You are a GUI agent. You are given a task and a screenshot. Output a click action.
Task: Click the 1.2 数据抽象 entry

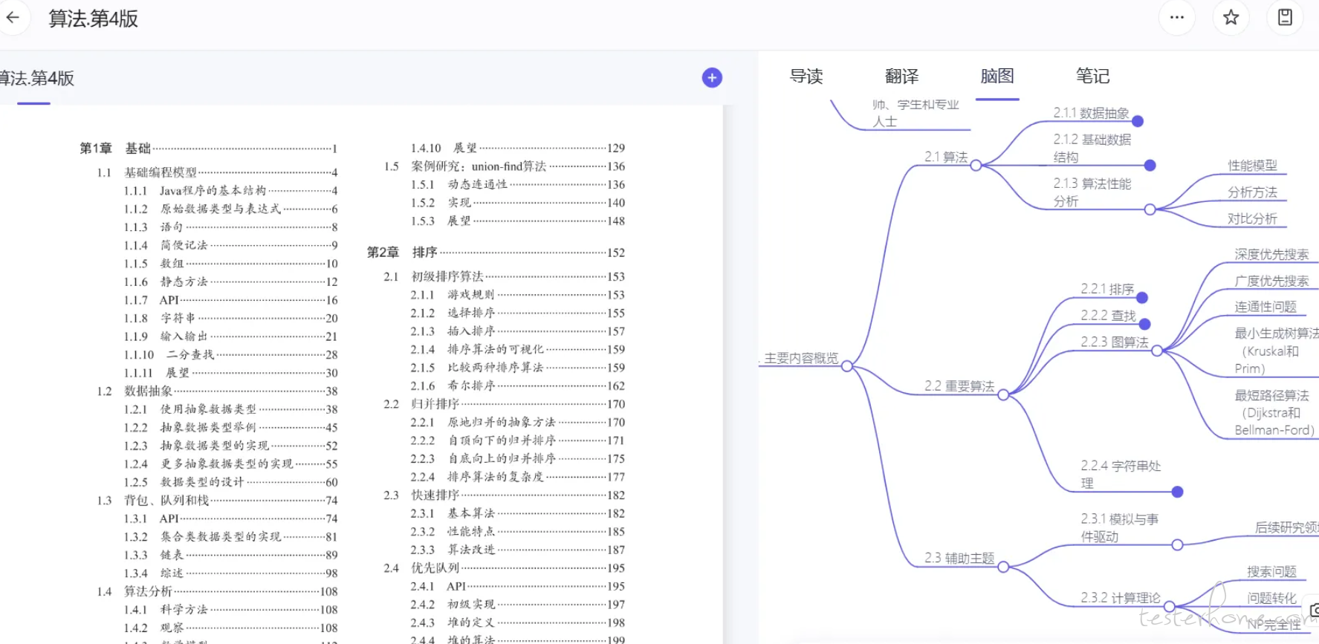click(x=217, y=391)
